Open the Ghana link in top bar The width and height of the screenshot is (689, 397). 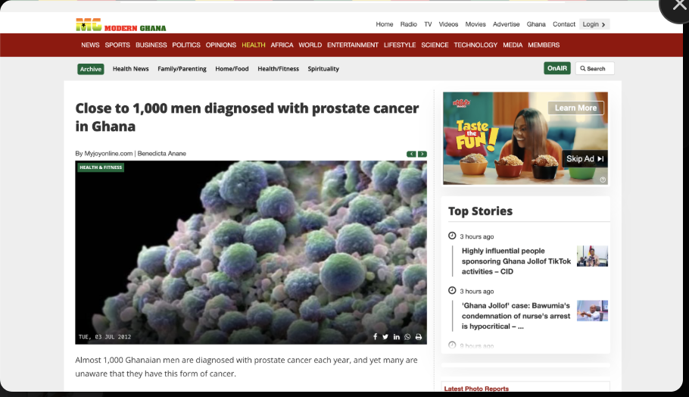[x=536, y=24]
